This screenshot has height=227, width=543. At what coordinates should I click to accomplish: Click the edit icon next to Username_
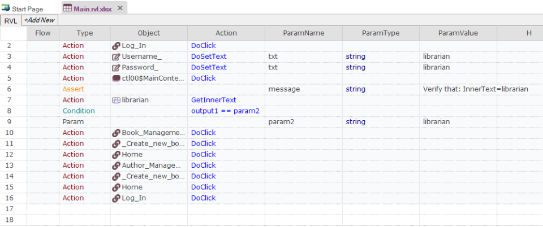tap(117, 56)
